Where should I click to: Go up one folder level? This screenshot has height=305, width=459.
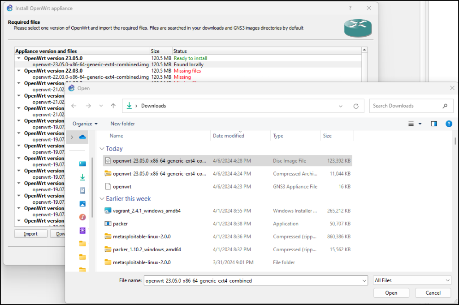(113, 106)
